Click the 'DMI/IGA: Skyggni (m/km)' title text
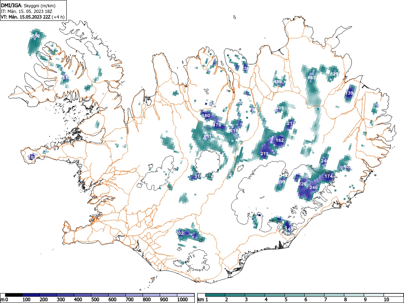Viewport: 404px width, 303px height. [28, 6]
